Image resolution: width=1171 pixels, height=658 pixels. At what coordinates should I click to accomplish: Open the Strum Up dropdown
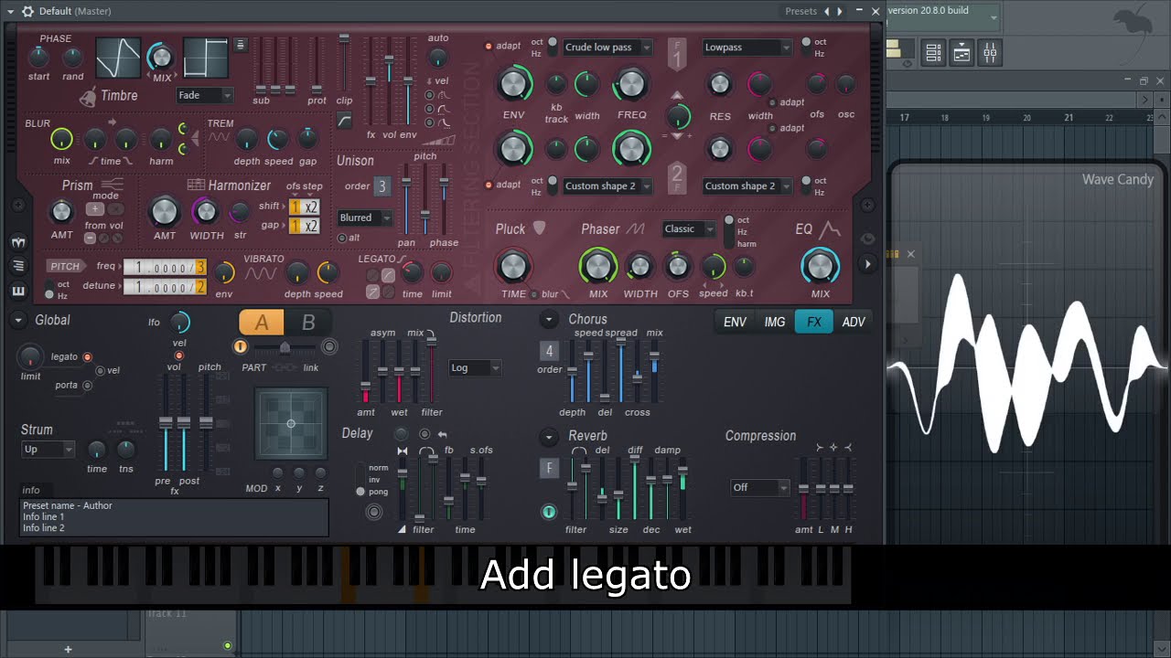click(x=48, y=449)
